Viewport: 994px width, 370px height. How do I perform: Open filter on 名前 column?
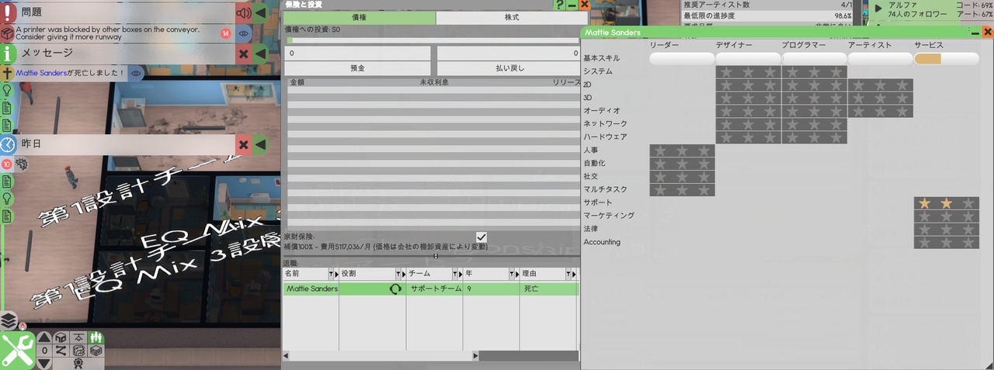click(331, 275)
